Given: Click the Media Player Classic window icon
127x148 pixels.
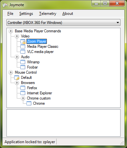Looking at the screenshot, I should [23, 47].
